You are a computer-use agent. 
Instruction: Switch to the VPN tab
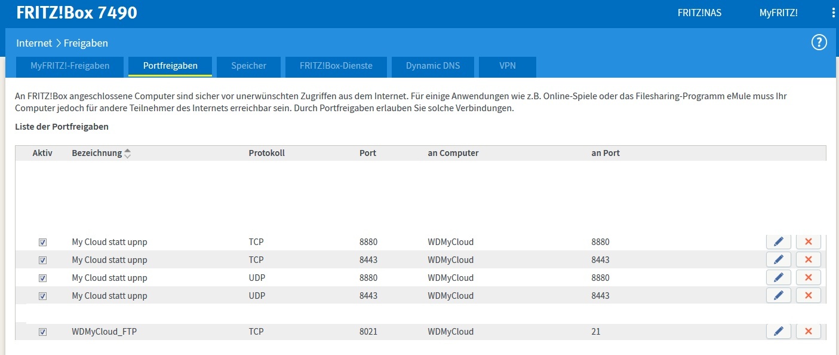click(x=508, y=66)
